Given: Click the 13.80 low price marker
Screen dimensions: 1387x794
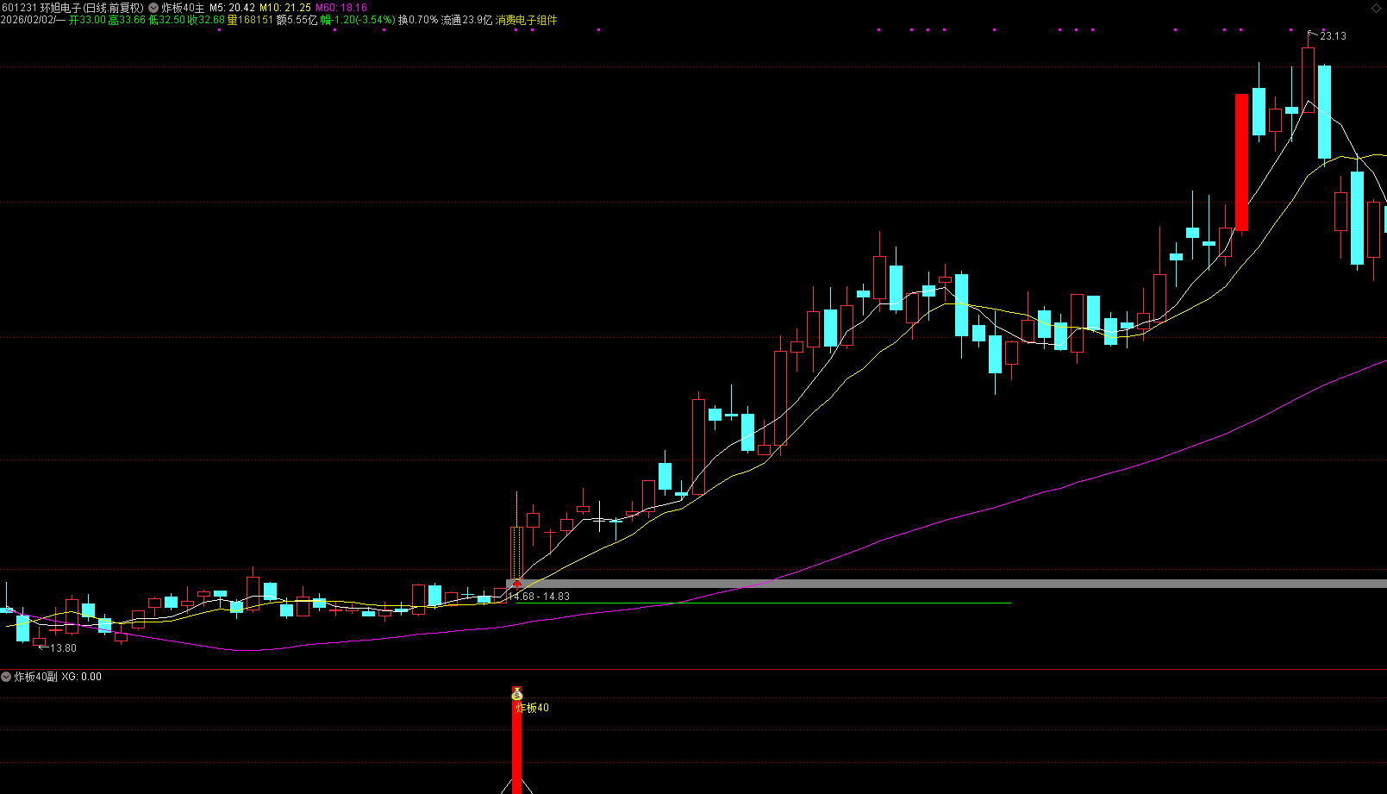Looking at the screenshot, I should tap(62, 648).
